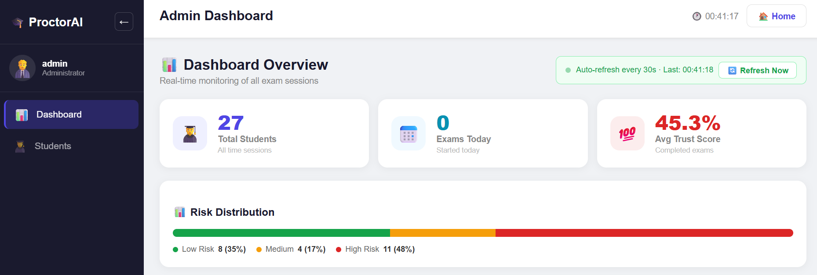The width and height of the screenshot is (817, 275).
Task: Click the Exams Today calendar icon
Action: click(408, 133)
